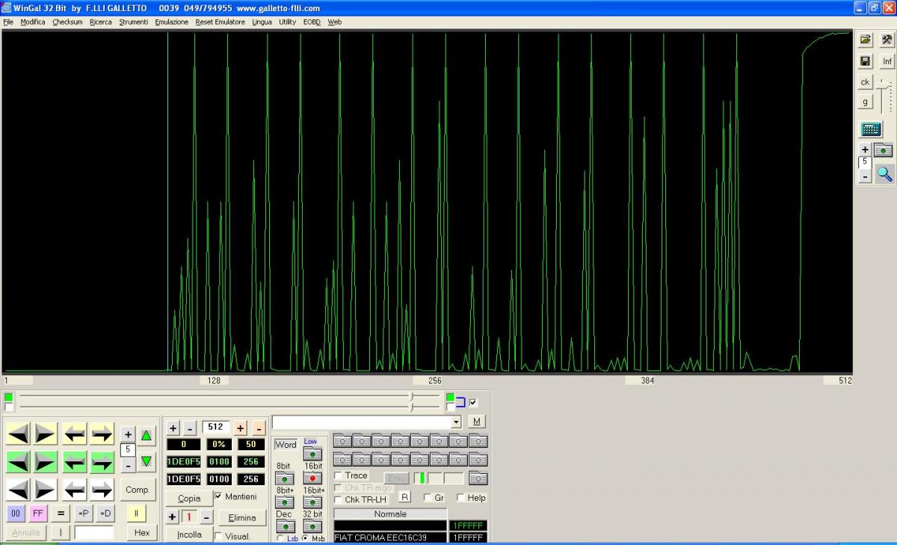Toggle the Mantieni checkbox
The width and height of the screenshot is (897, 545).
point(218,496)
